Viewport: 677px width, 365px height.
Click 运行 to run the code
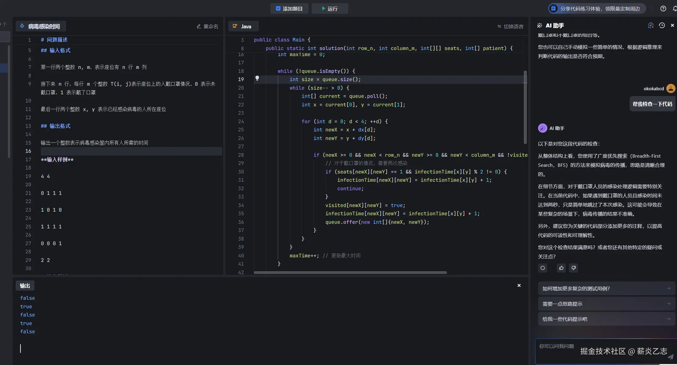pos(330,9)
